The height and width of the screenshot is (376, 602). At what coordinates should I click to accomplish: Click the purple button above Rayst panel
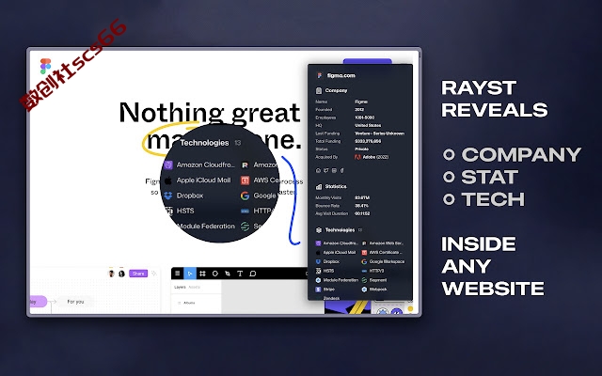(368, 61)
